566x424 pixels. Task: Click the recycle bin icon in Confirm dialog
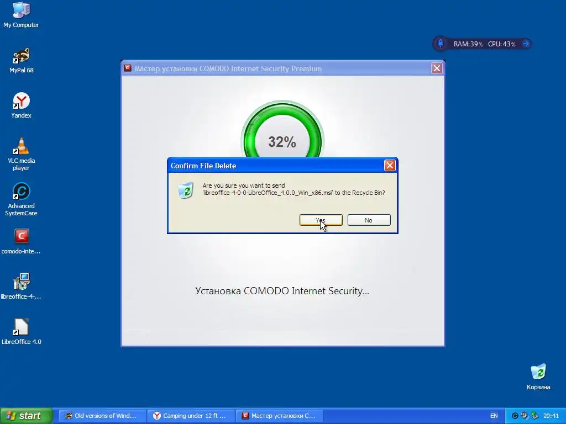pos(186,190)
